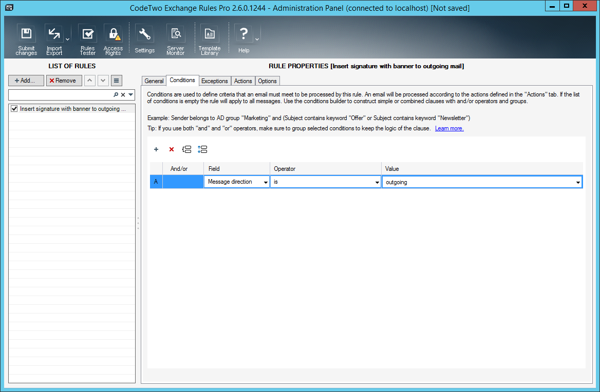Move the rule down in list
Image resolution: width=600 pixels, height=392 pixels.
pos(103,81)
